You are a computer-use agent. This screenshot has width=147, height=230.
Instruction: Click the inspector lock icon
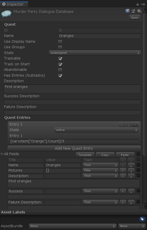(x=137, y=4)
